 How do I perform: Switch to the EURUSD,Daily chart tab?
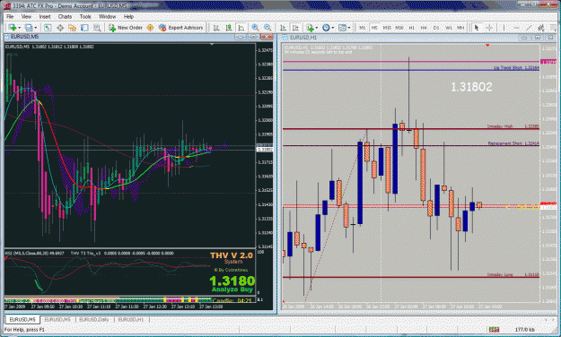pos(94,319)
